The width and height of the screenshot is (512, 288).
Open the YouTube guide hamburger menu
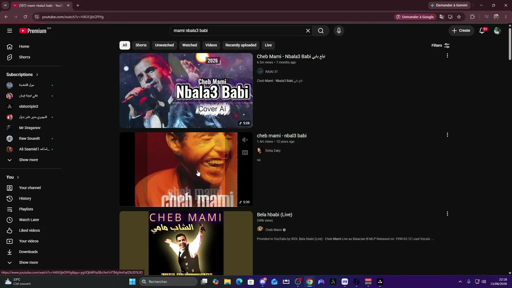coord(10,30)
